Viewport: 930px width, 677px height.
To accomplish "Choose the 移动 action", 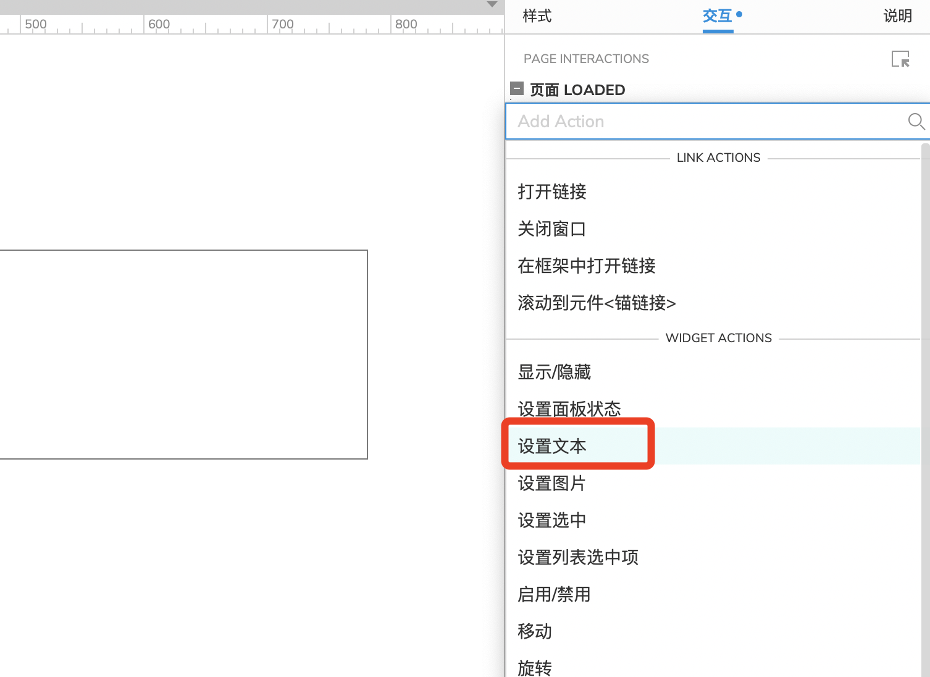I will (535, 631).
